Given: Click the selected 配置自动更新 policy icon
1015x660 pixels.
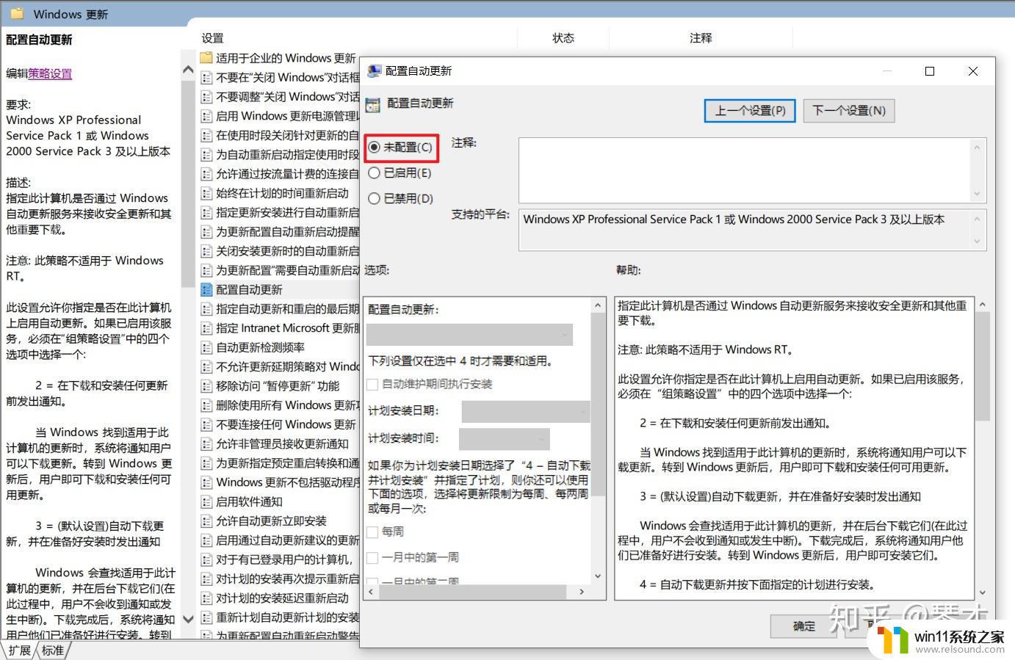Looking at the screenshot, I should point(206,290).
